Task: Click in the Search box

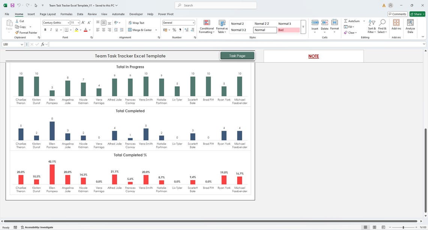Action: point(216,5)
